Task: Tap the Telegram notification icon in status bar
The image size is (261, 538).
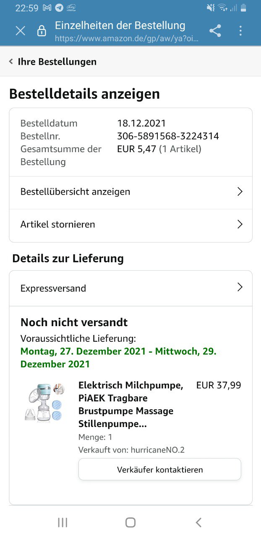Action: coord(59,8)
